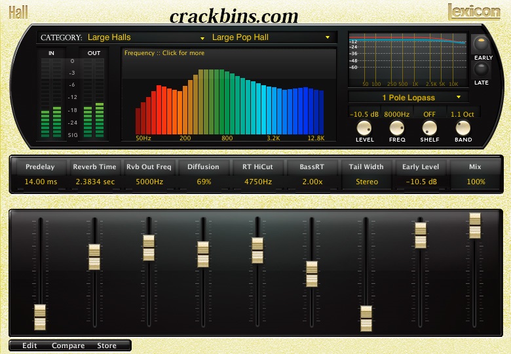Click the Tail Width fader handle
Viewport: 511px width, 354px height.
(366, 319)
